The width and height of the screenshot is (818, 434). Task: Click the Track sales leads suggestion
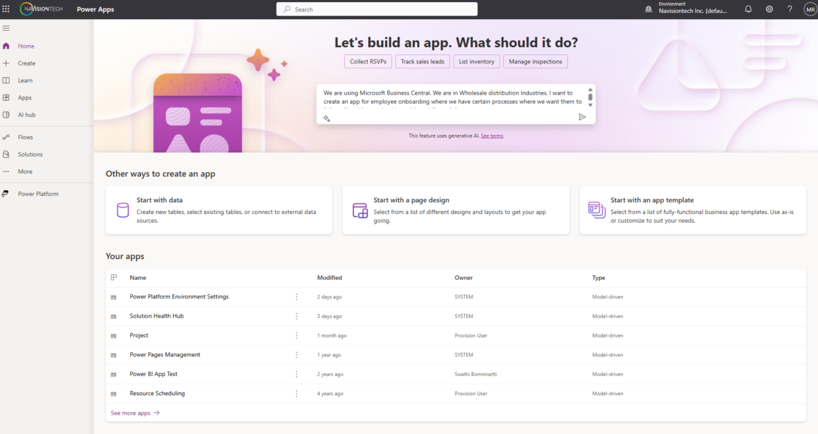coord(422,61)
